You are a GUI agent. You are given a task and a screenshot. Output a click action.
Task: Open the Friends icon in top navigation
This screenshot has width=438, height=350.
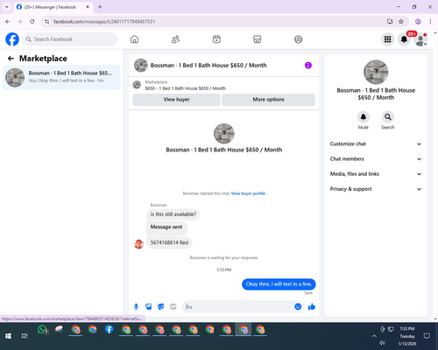(175, 39)
